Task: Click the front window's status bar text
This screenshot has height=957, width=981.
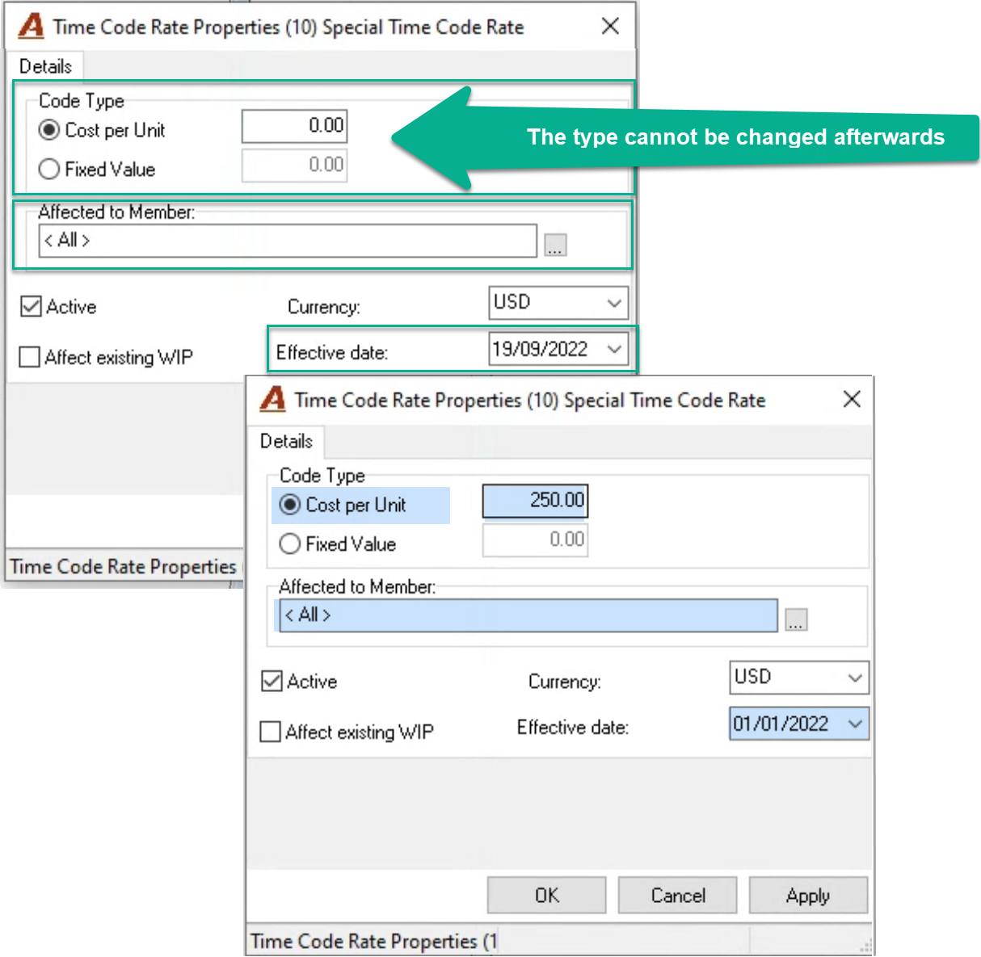Action: (374, 941)
